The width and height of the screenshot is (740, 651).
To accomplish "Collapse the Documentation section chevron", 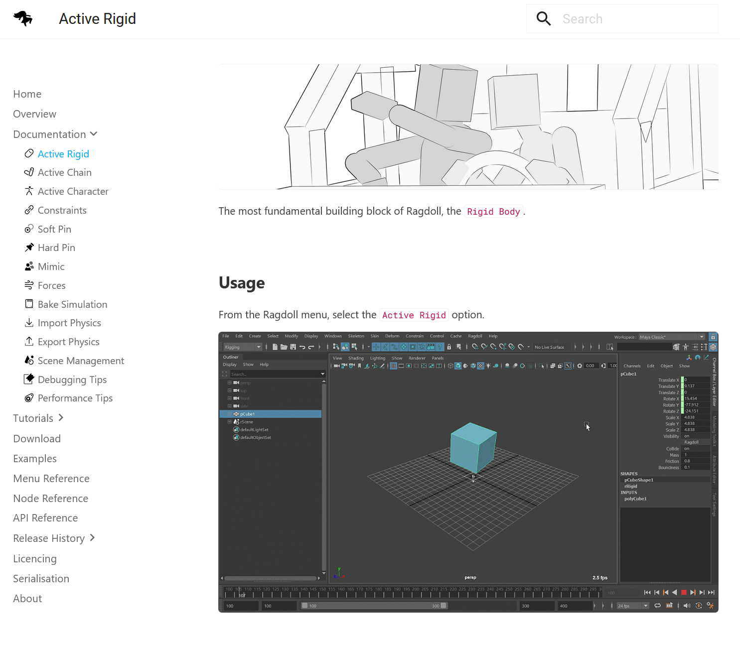I will coord(94,134).
